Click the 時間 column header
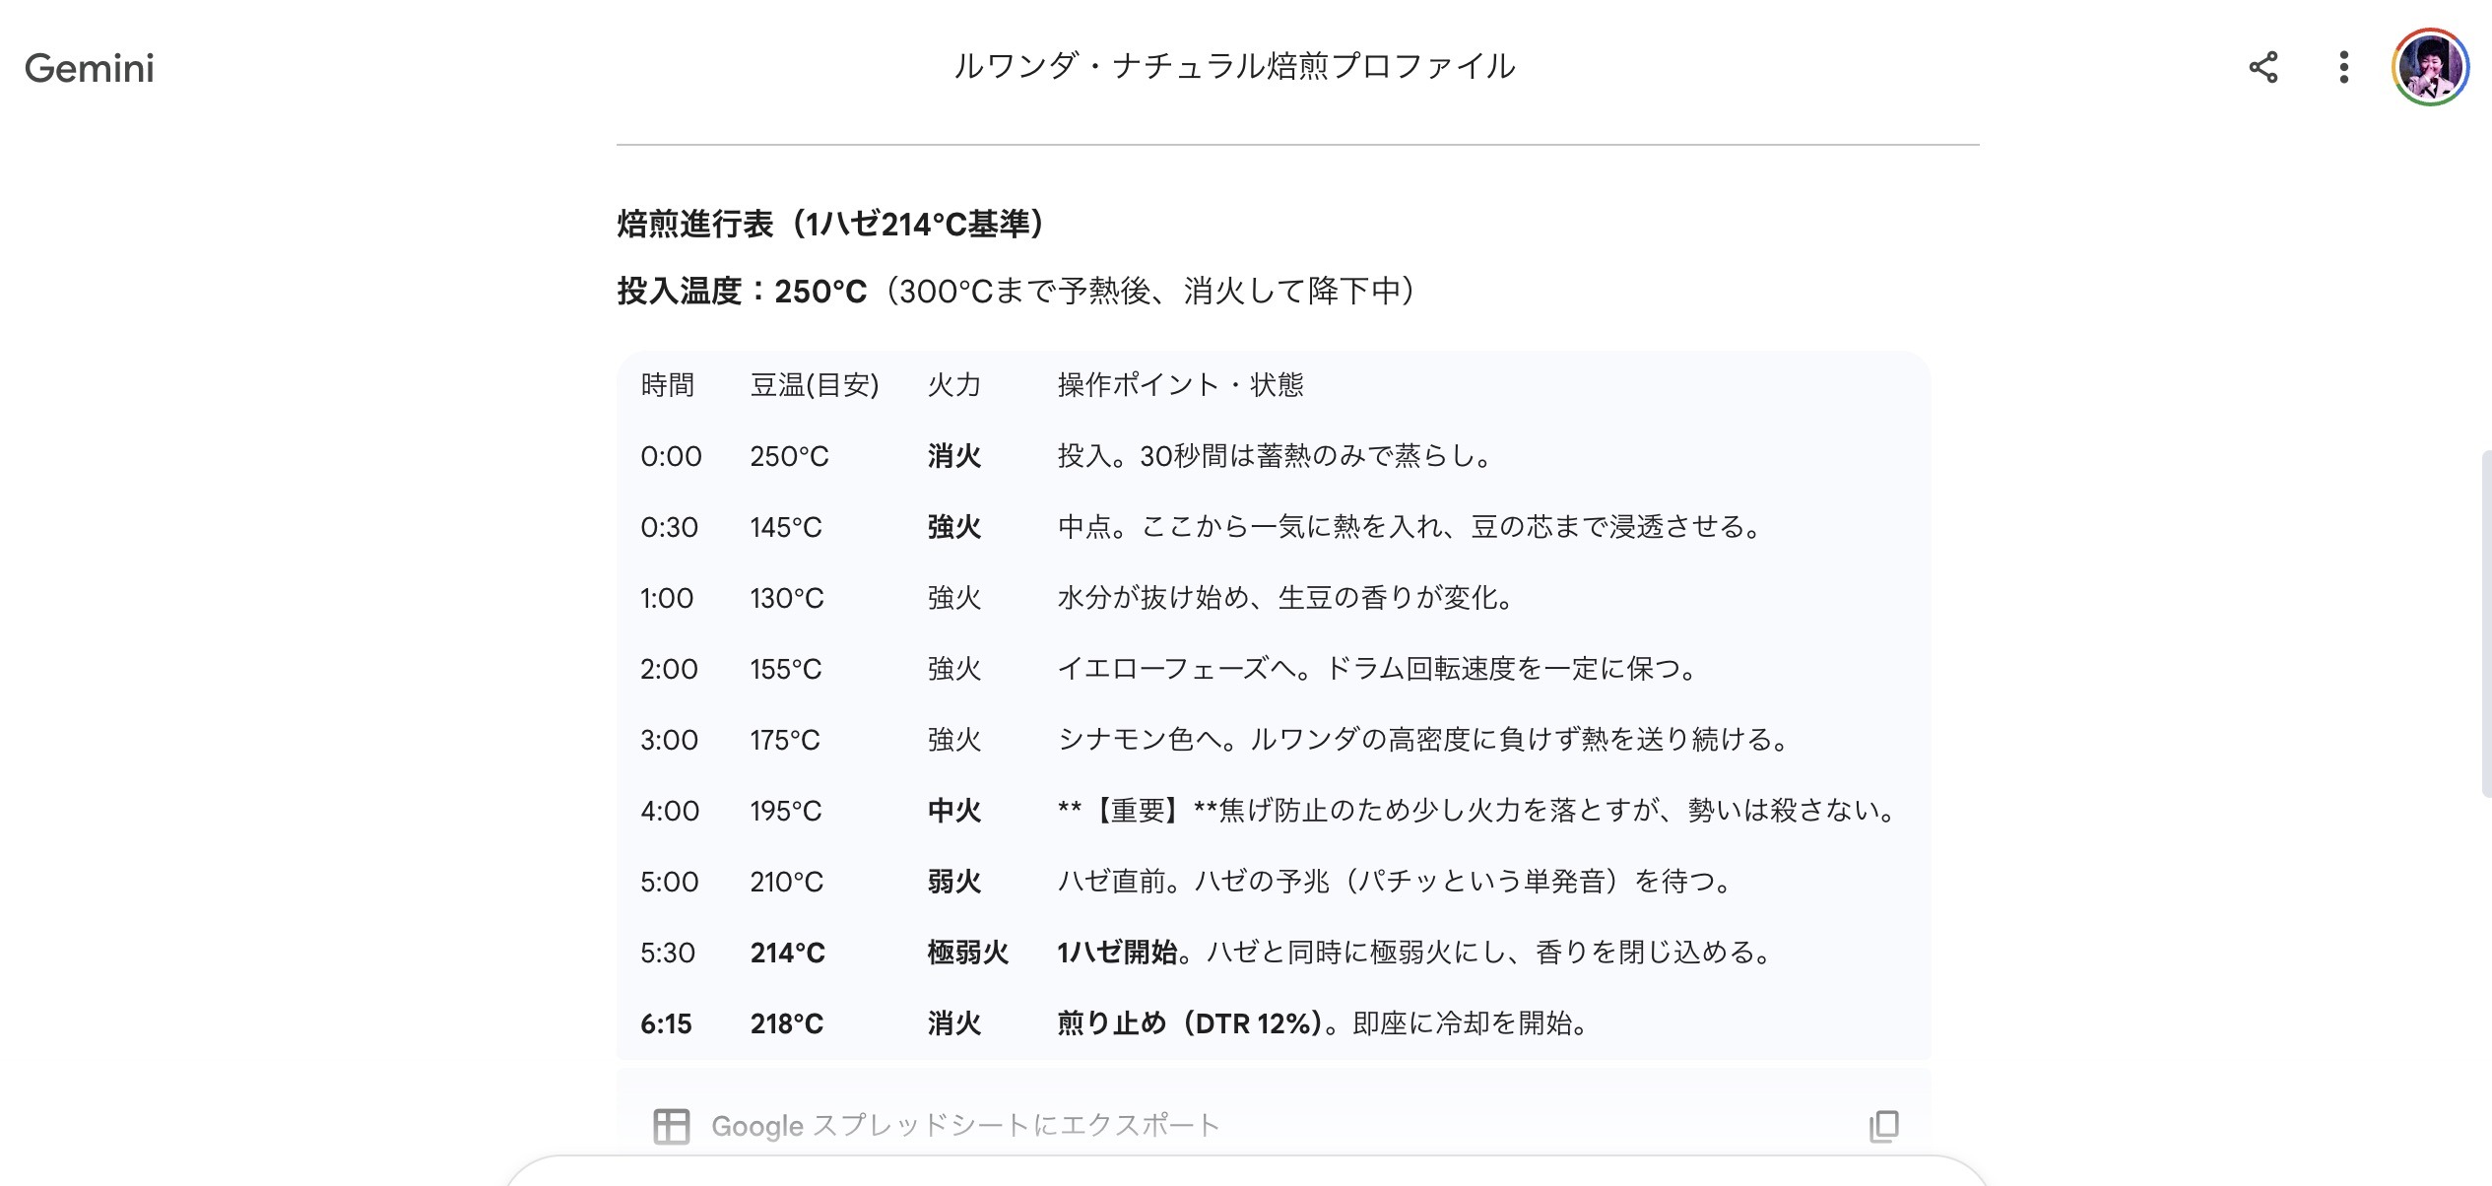Screen dimensions: 2492x1186 [x=667, y=385]
